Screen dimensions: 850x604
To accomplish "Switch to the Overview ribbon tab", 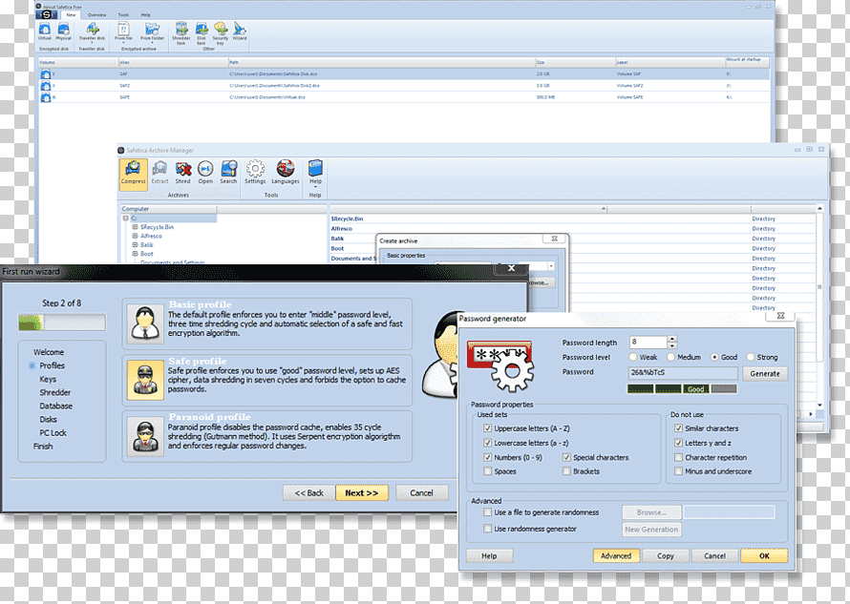I will point(97,15).
